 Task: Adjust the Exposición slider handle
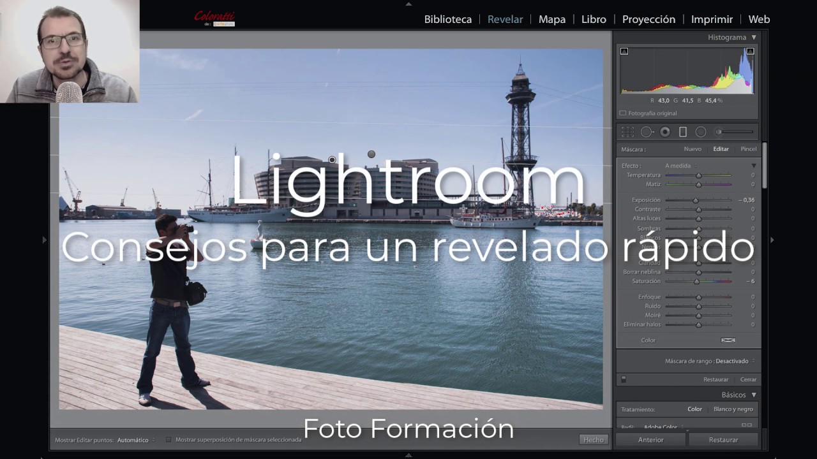(x=696, y=200)
